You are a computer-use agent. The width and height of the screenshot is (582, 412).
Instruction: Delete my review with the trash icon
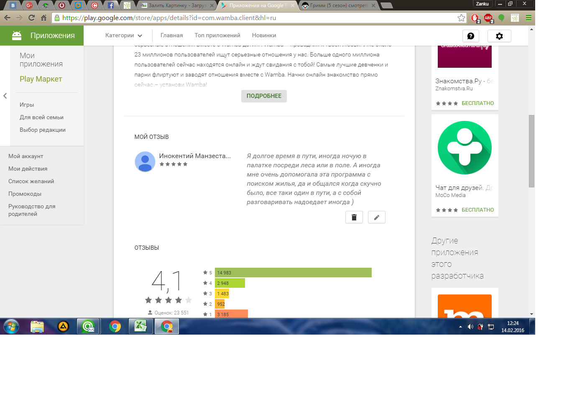click(354, 217)
